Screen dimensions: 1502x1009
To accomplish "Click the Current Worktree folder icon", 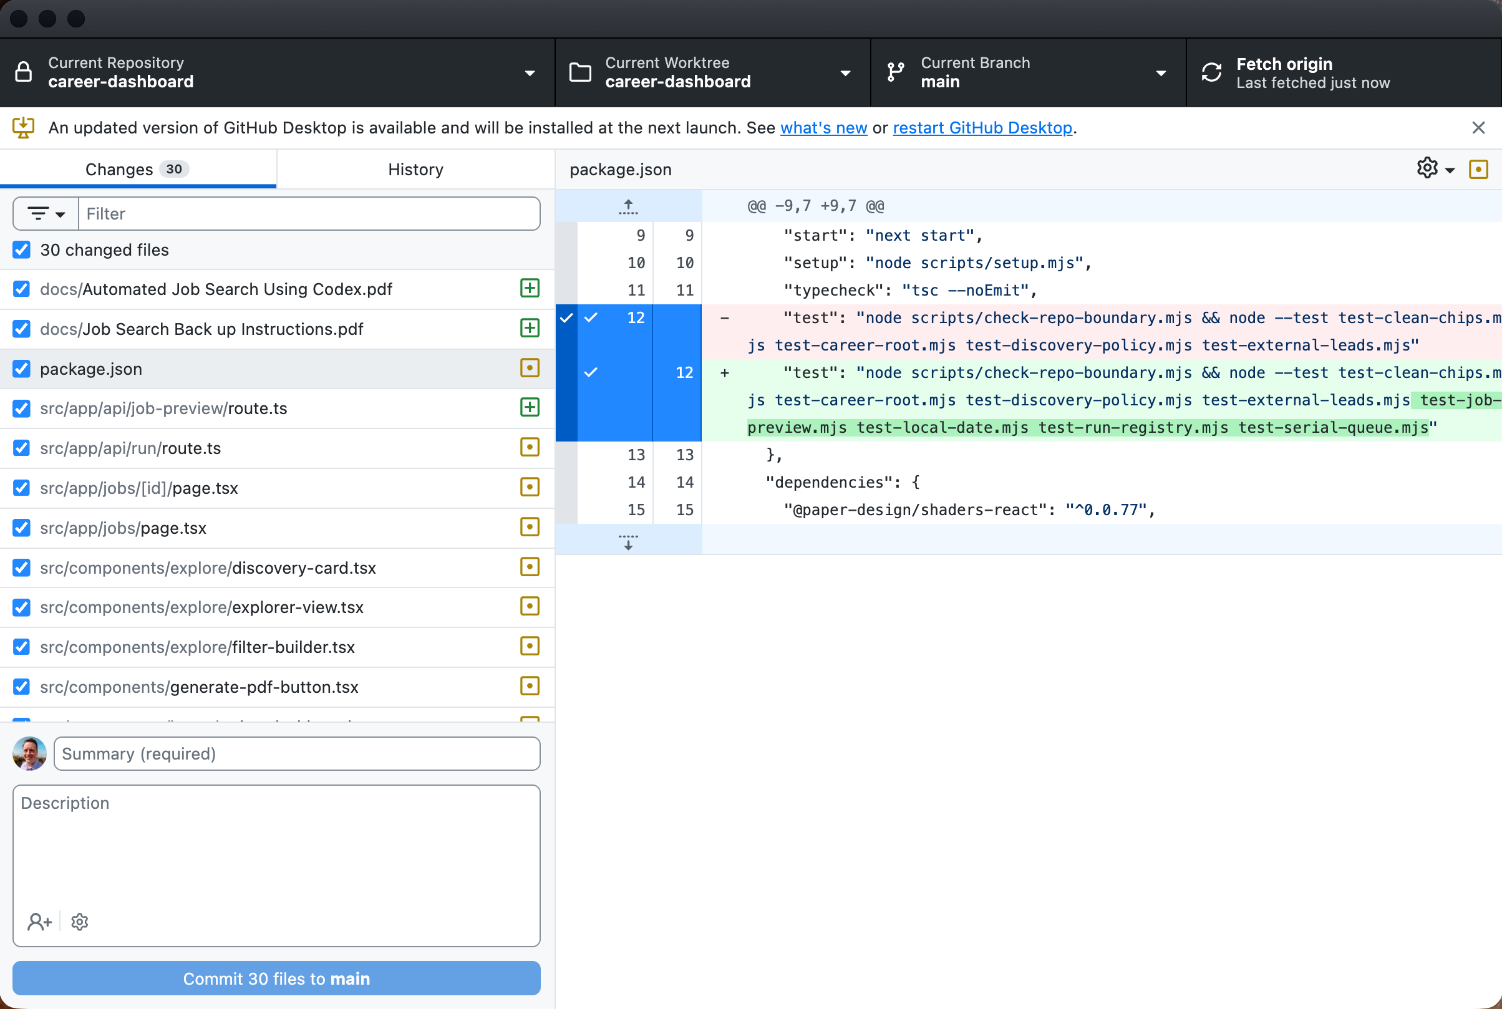I will [x=580, y=72].
